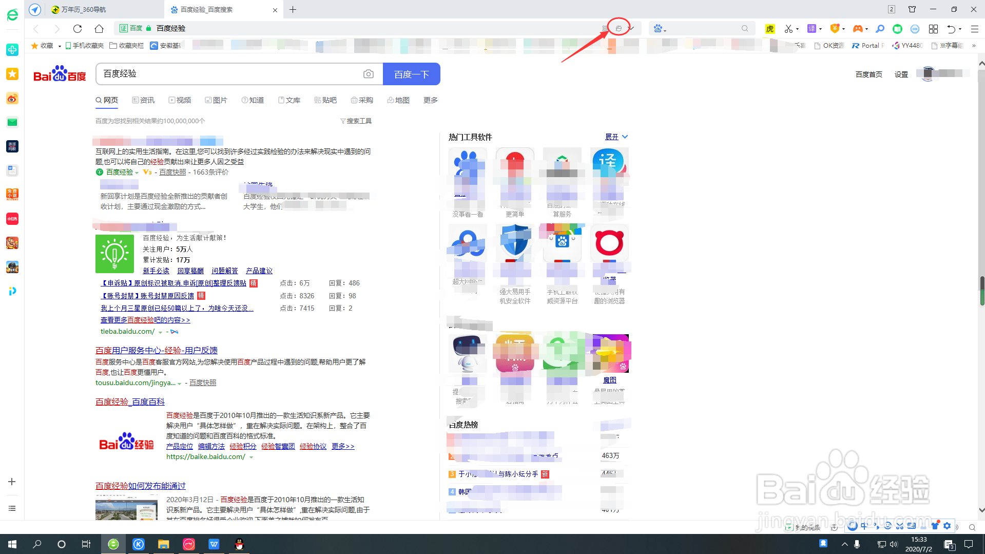
Task: Open File Explorer from taskbar
Action: pos(164,544)
